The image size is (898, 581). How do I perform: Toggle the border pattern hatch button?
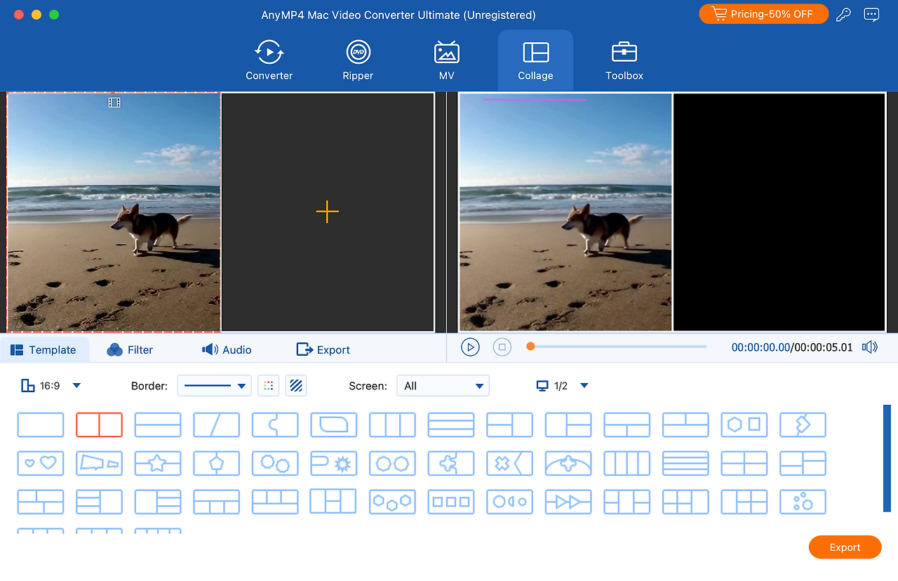(296, 385)
